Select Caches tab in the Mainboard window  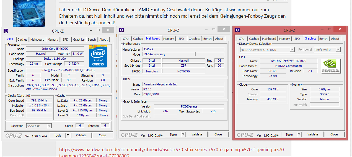138,39
